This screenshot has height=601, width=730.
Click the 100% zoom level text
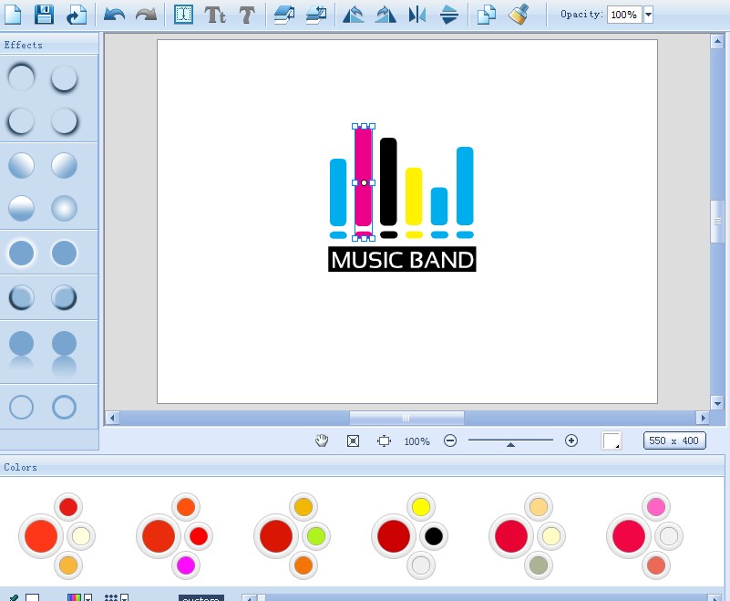pyautogui.click(x=416, y=441)
